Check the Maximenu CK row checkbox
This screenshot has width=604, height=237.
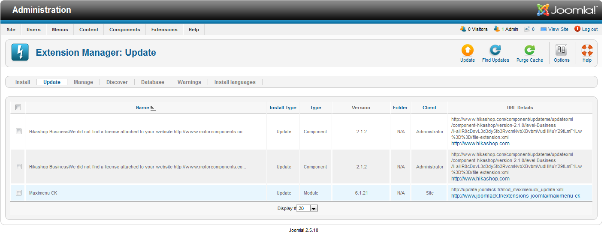18,193
